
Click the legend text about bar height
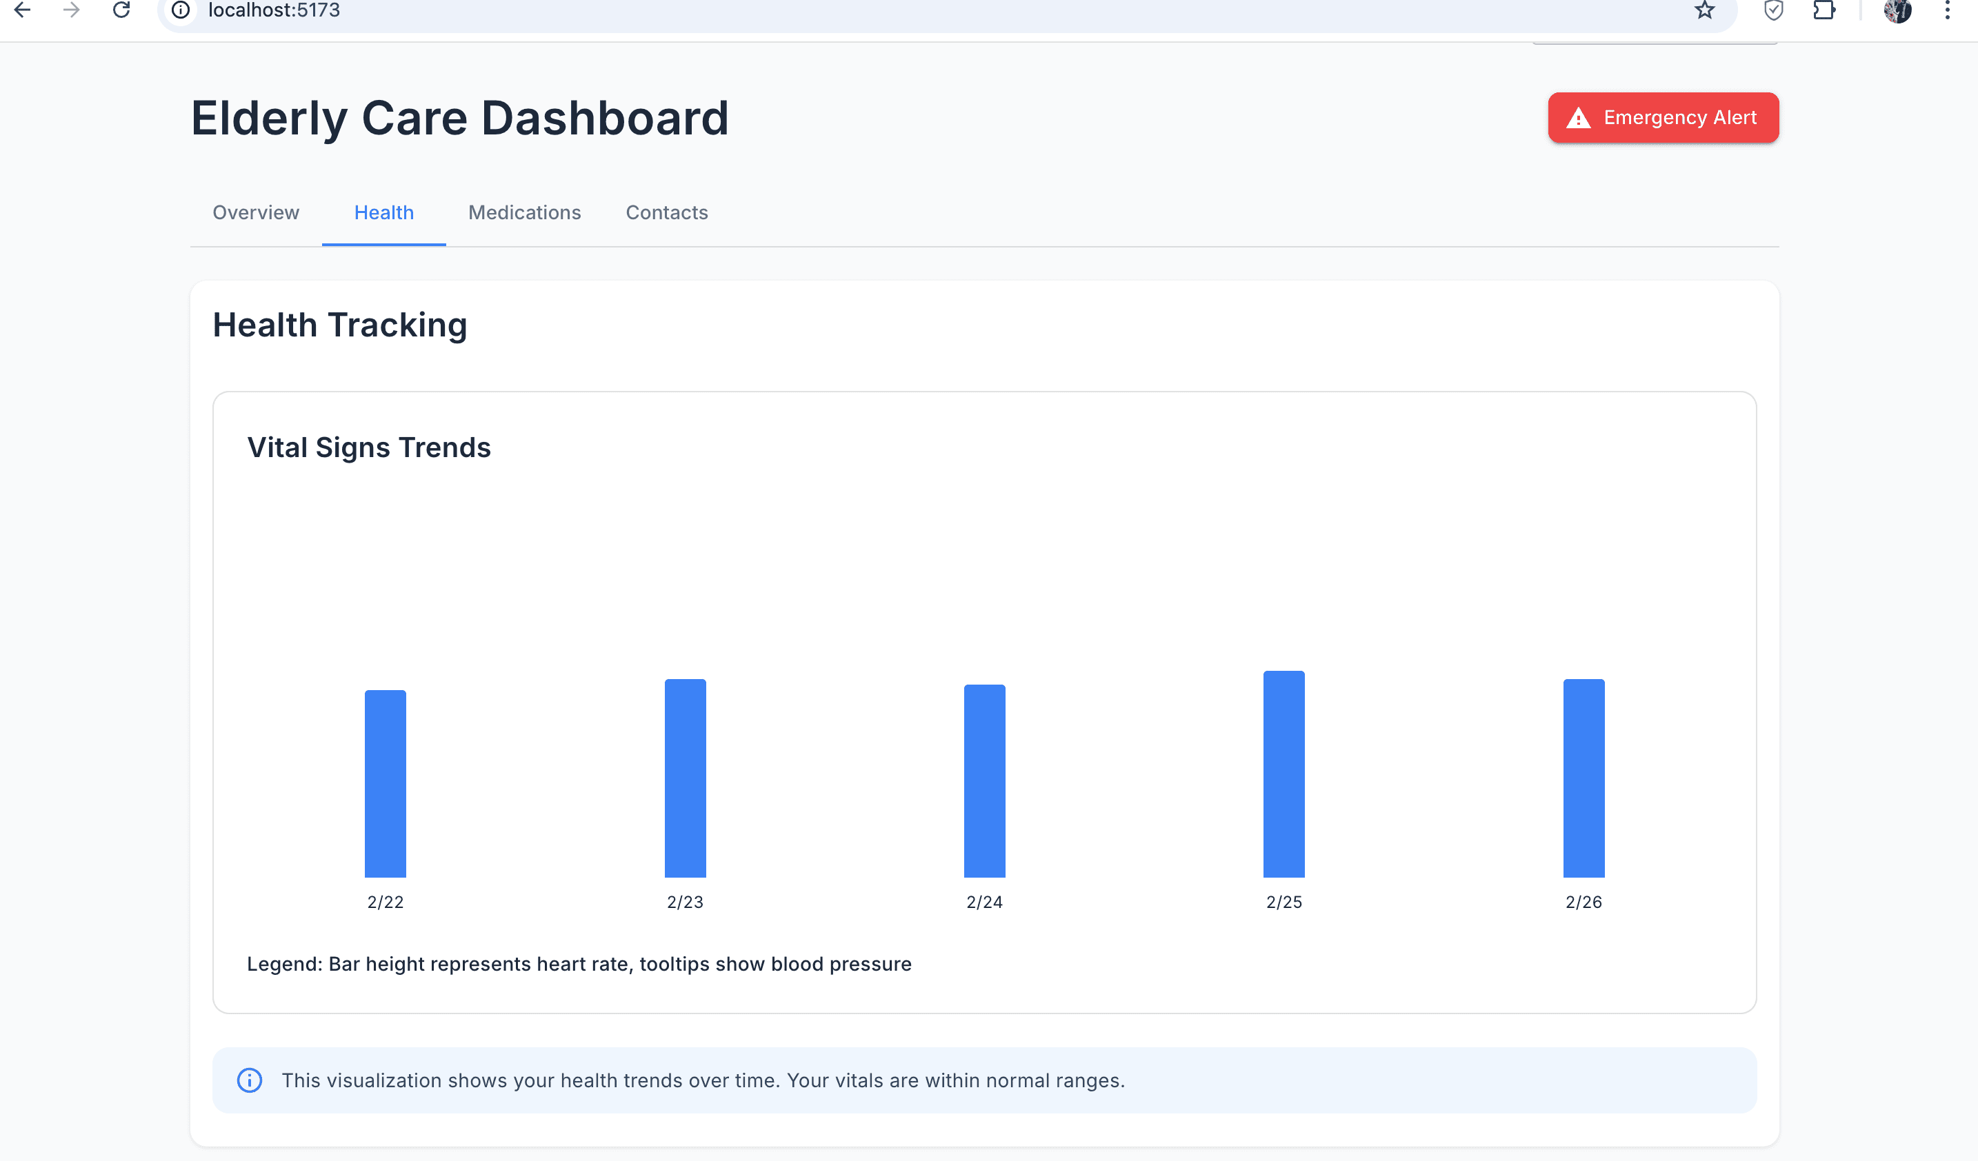579,964
